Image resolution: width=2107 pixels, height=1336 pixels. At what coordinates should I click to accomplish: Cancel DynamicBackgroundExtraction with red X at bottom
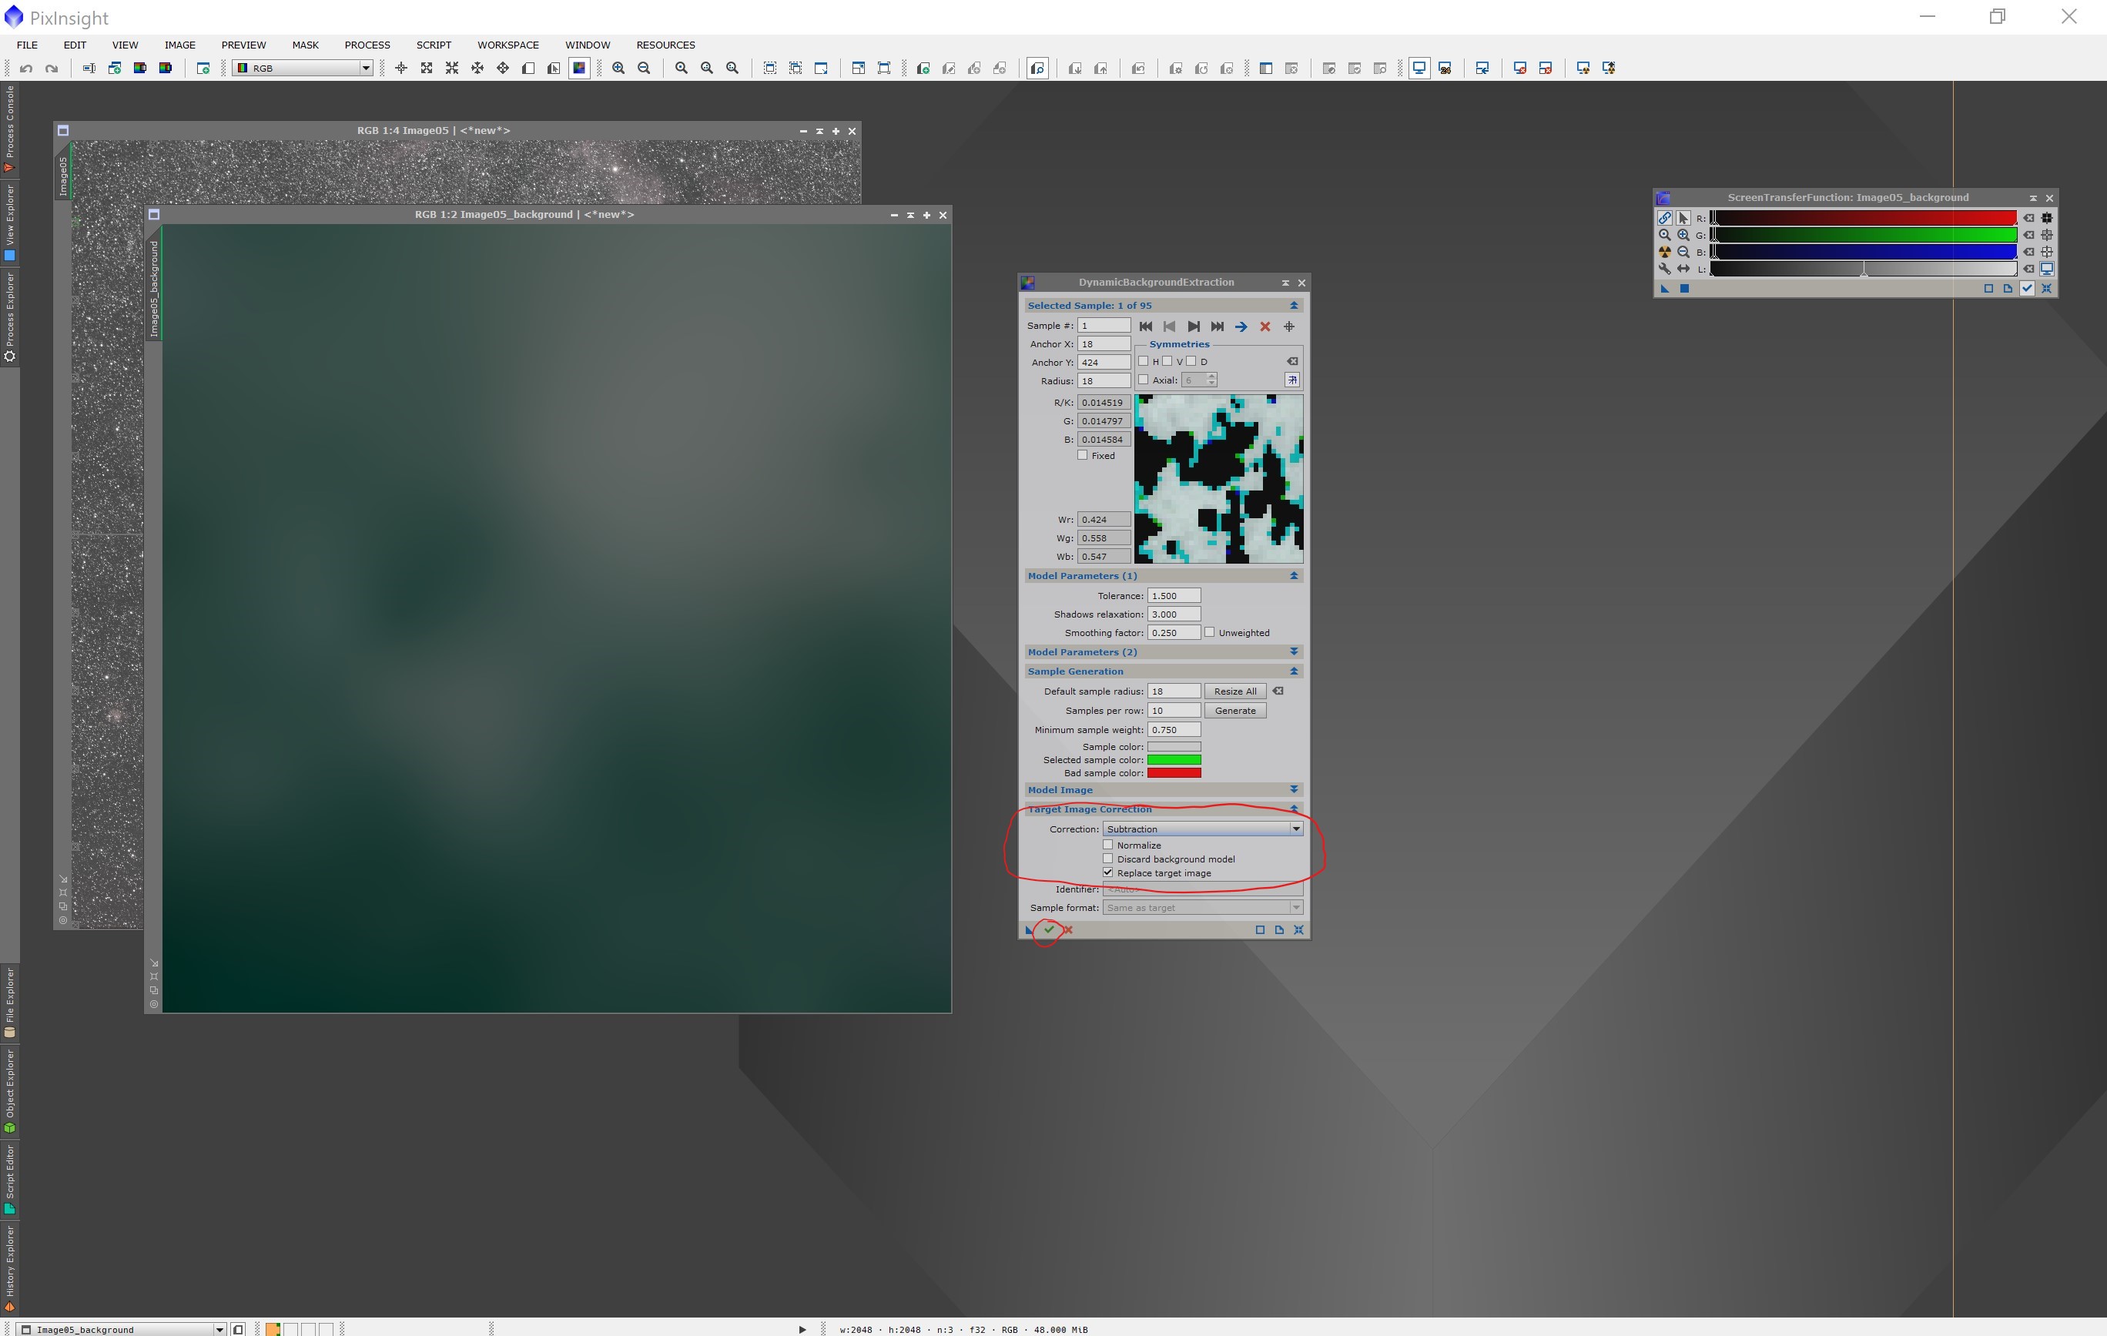[1067, 929]
